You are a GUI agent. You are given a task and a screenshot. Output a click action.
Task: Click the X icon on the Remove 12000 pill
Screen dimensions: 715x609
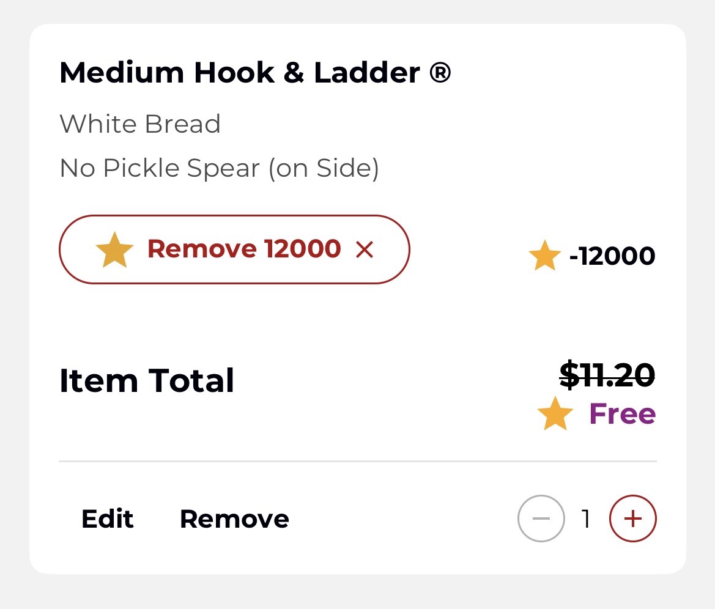365,249
